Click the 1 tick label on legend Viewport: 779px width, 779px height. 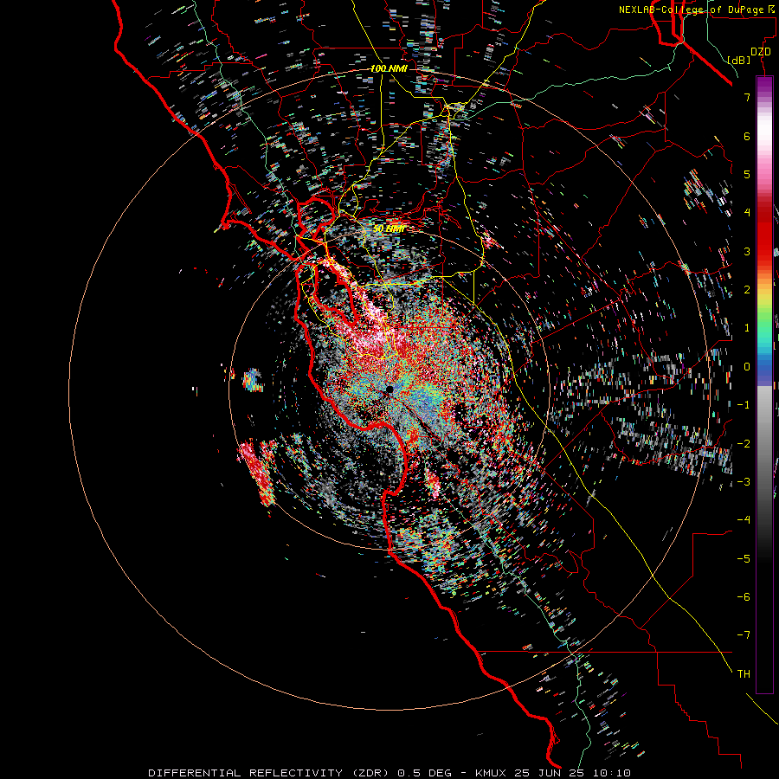pos(747,328)
